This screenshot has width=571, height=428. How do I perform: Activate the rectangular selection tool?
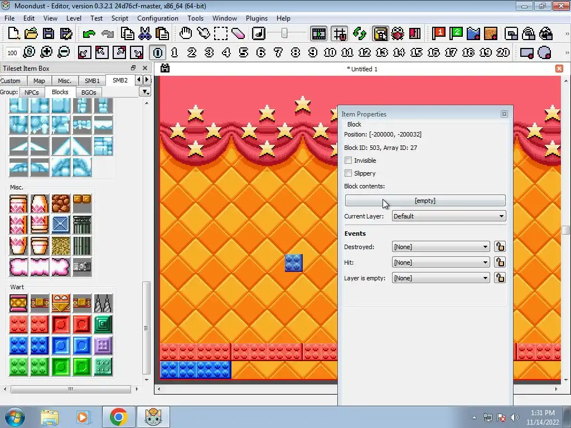pos(221,33)
